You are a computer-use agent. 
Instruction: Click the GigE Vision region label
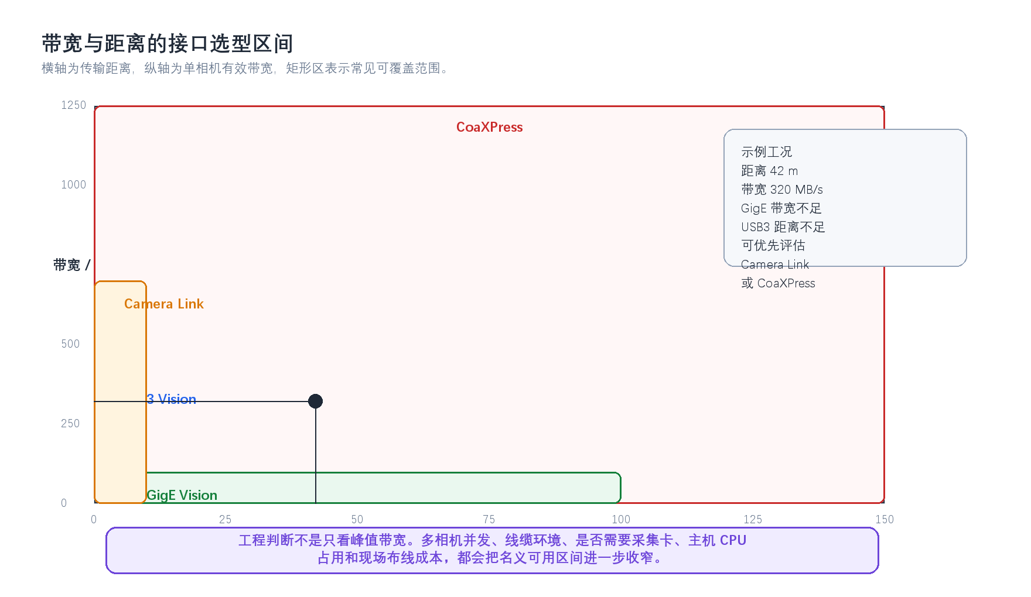[x=182, y=495]
